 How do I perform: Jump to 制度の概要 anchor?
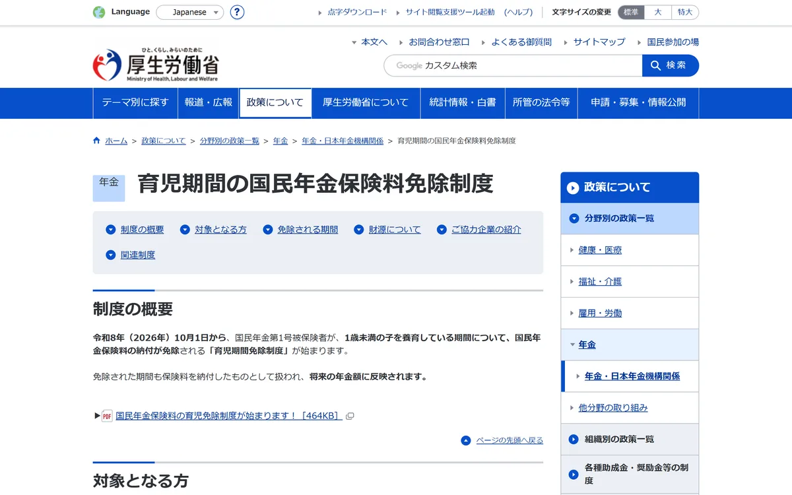[143, 230]
